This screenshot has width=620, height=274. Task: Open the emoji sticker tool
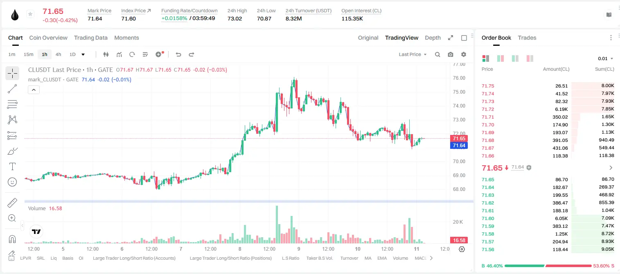[12, 182]
